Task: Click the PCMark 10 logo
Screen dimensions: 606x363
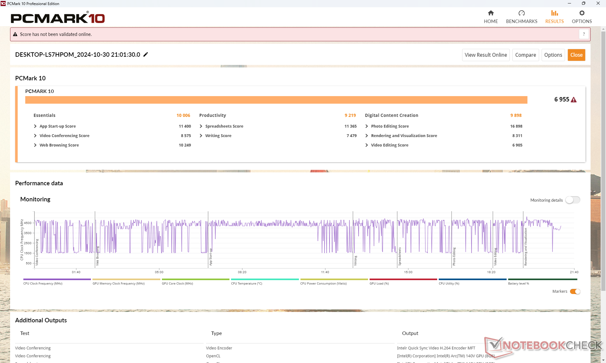Action: click(58, 18)
